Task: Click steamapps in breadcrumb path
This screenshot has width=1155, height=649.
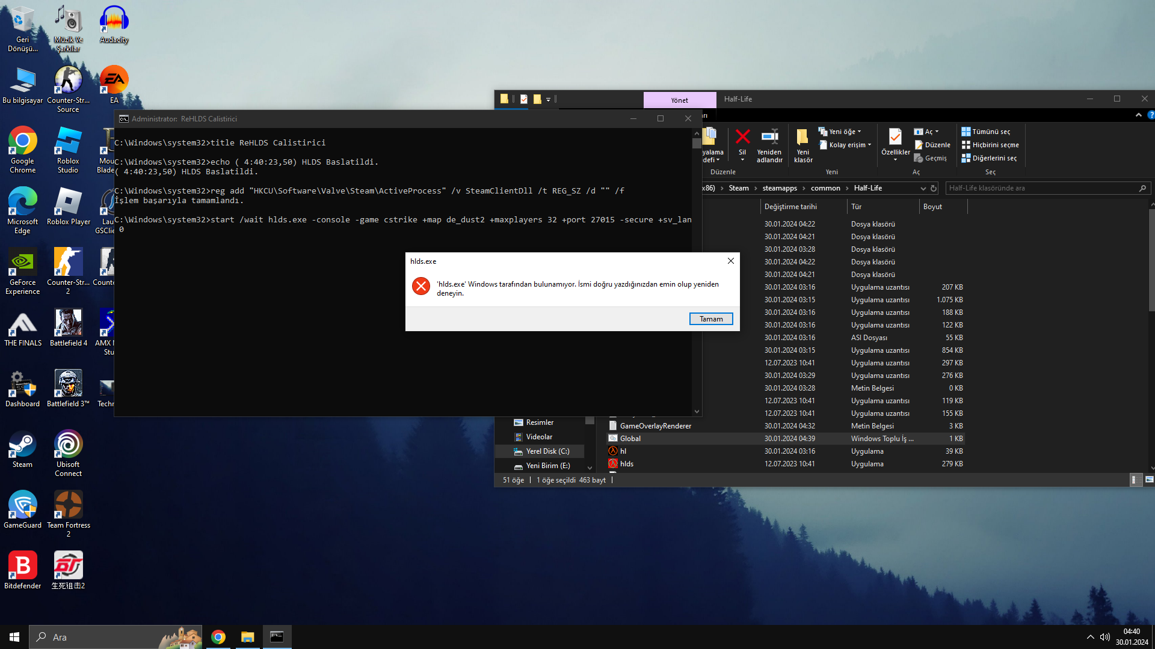Action: pyautogui.click(x=779, y=188)
